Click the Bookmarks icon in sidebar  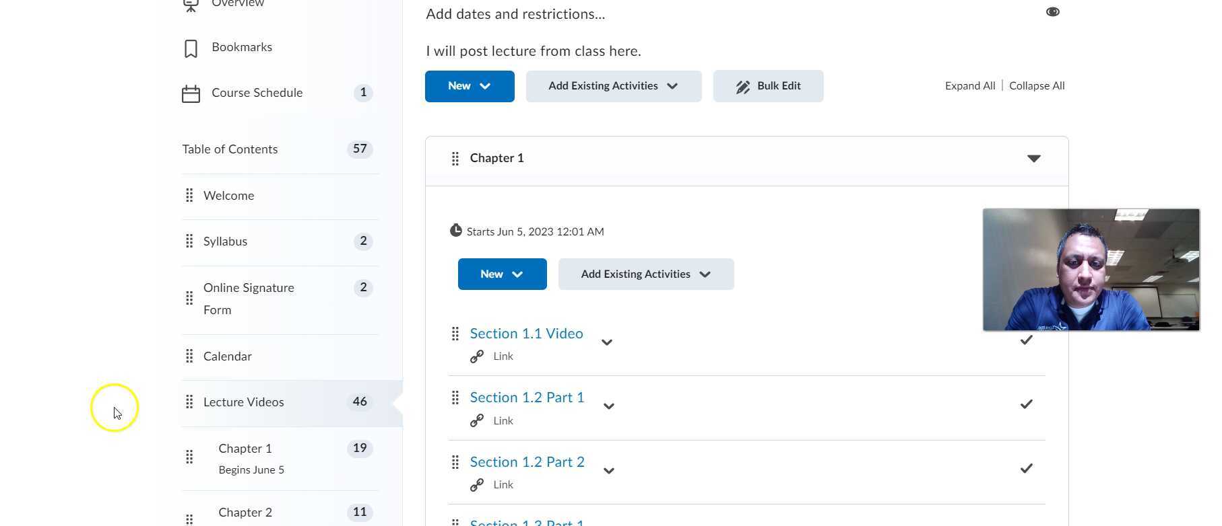[x=191, y=48]
